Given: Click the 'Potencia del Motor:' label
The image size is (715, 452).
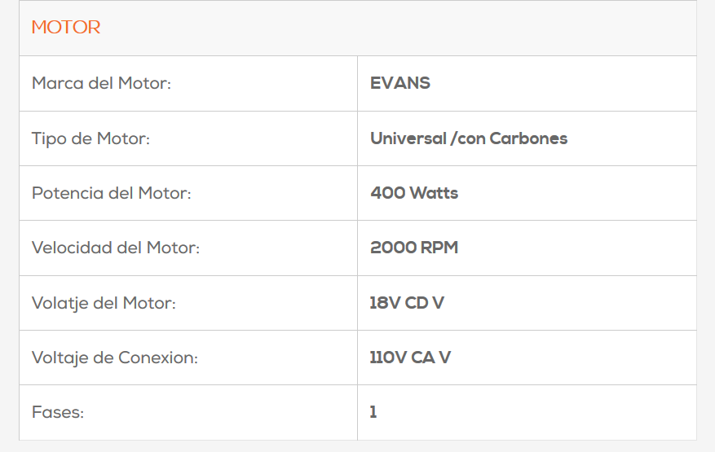Looking at the screenshot, I should [x=111, y=193].
